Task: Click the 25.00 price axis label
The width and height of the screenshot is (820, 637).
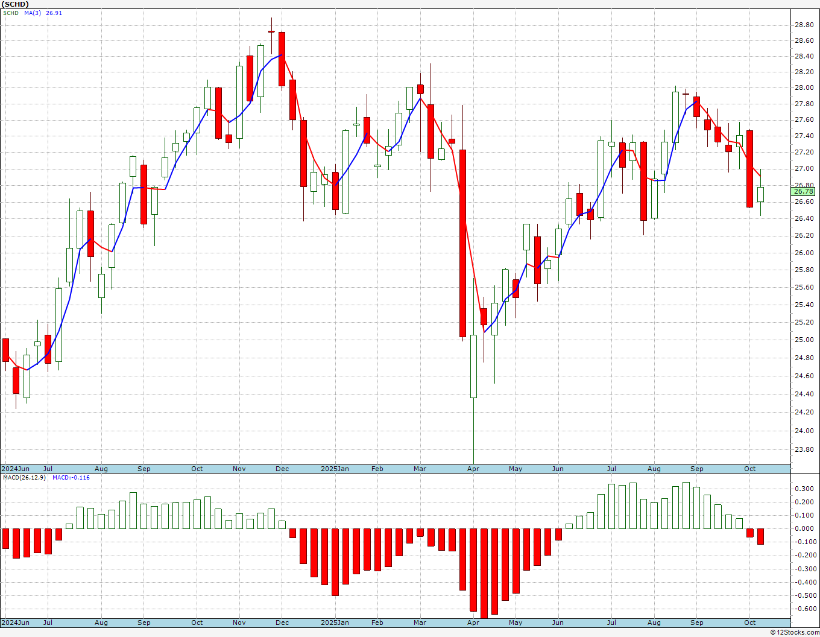Action: 804,340
